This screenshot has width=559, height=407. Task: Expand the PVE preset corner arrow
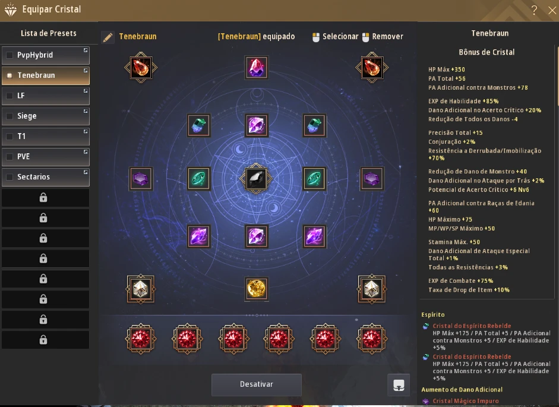86,152
